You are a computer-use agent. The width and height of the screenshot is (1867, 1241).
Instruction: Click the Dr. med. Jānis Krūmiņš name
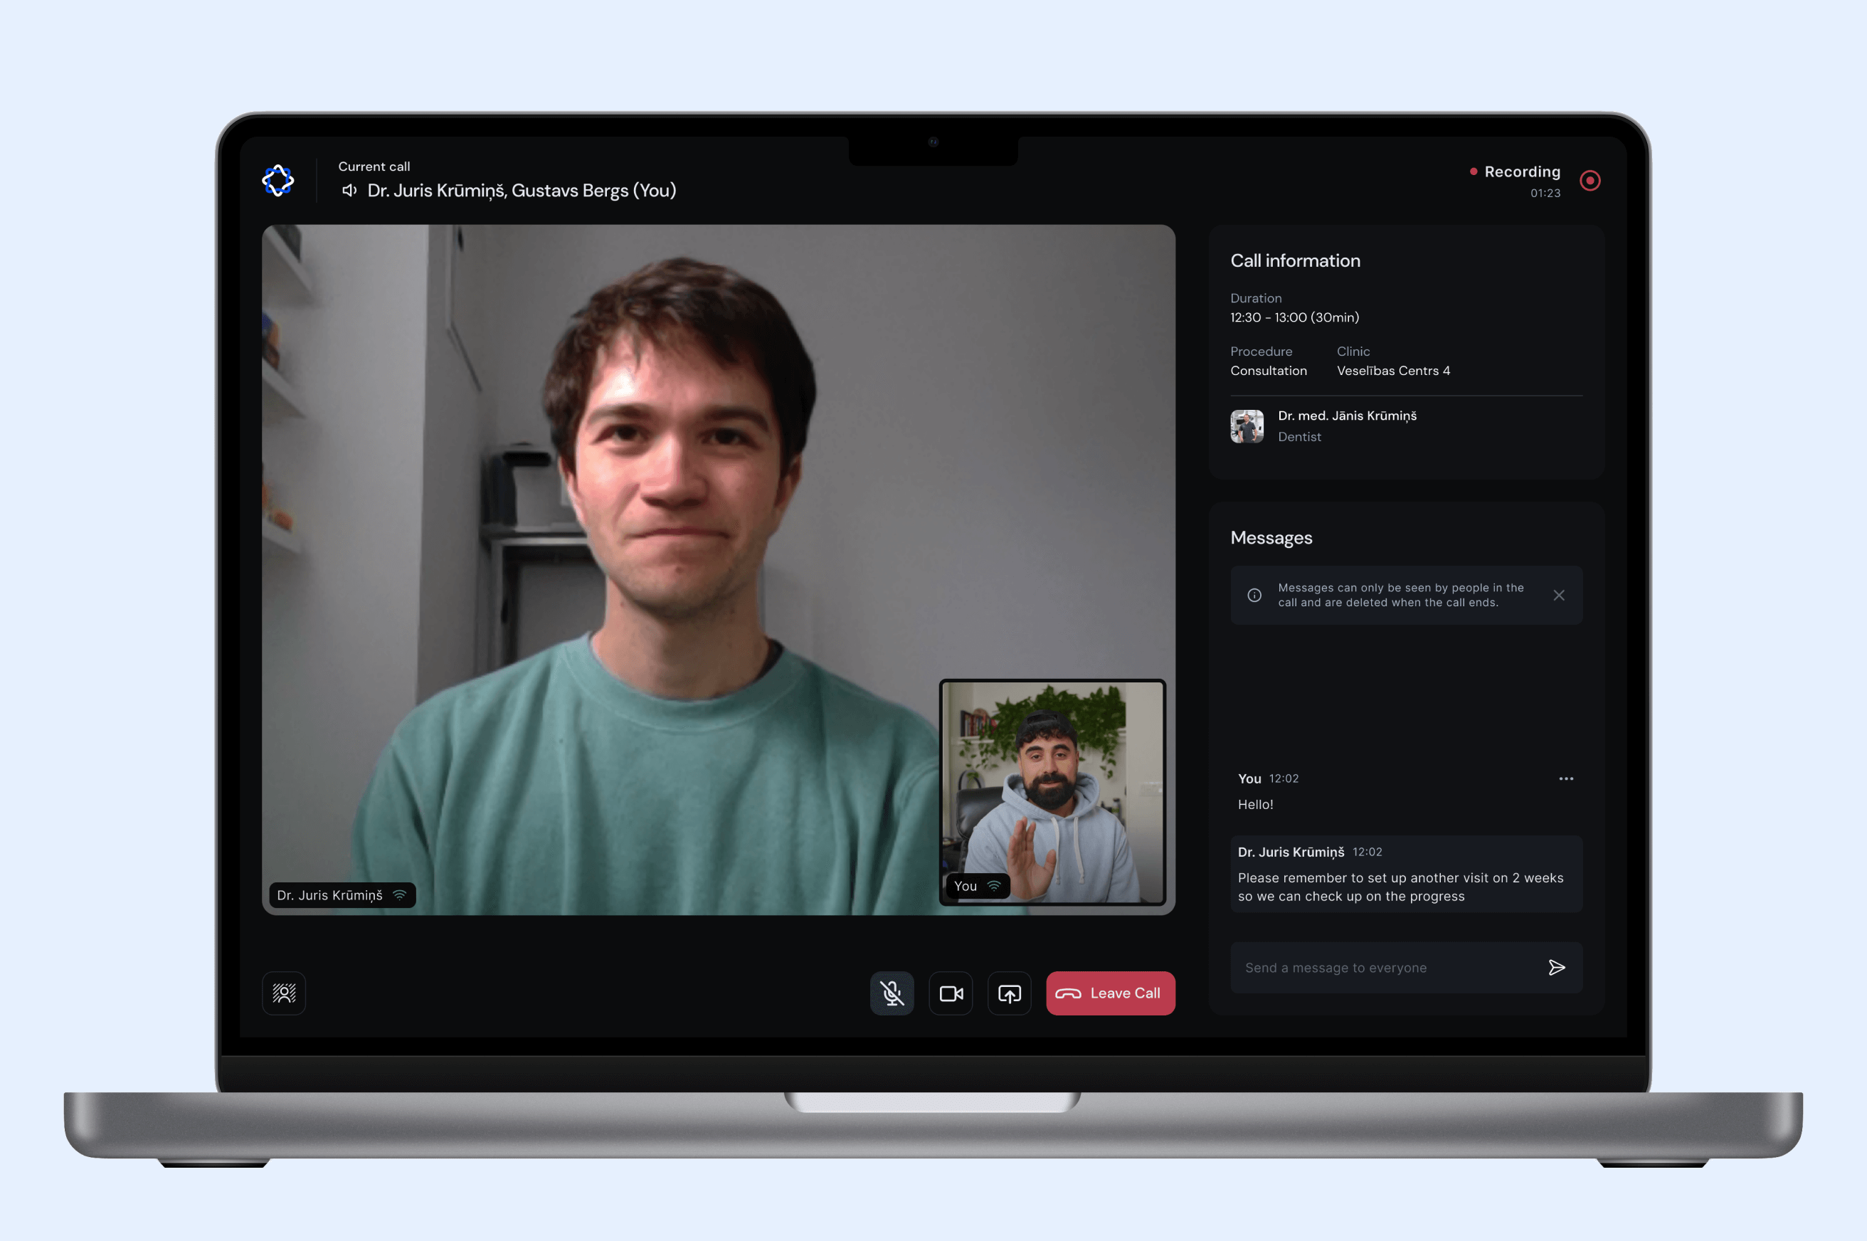(x=1347, y=416)
